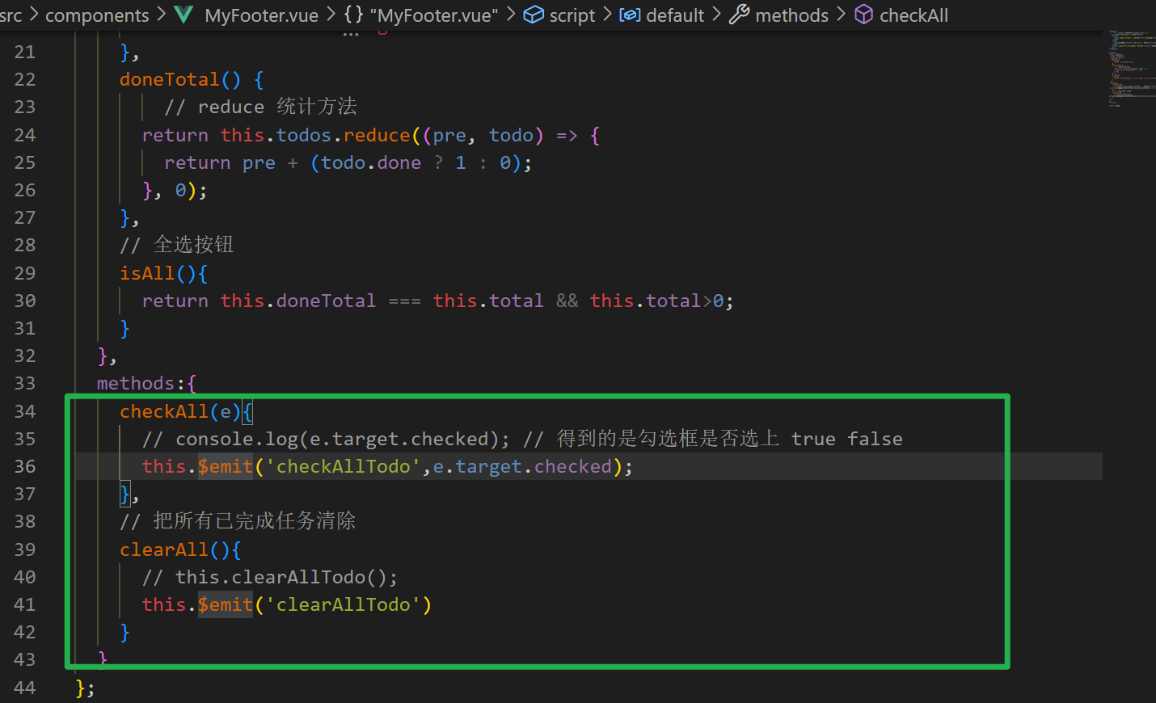Click checkAll function name on line 34
Viewport: 1156px width, 703px height.
coord(164,411)
